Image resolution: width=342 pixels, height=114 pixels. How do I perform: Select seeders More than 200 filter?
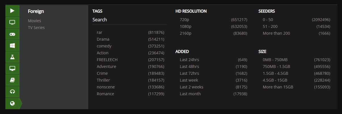[276, 33]
